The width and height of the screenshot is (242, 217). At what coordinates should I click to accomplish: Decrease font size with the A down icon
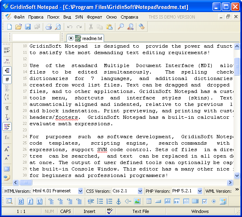pos(7,158)
